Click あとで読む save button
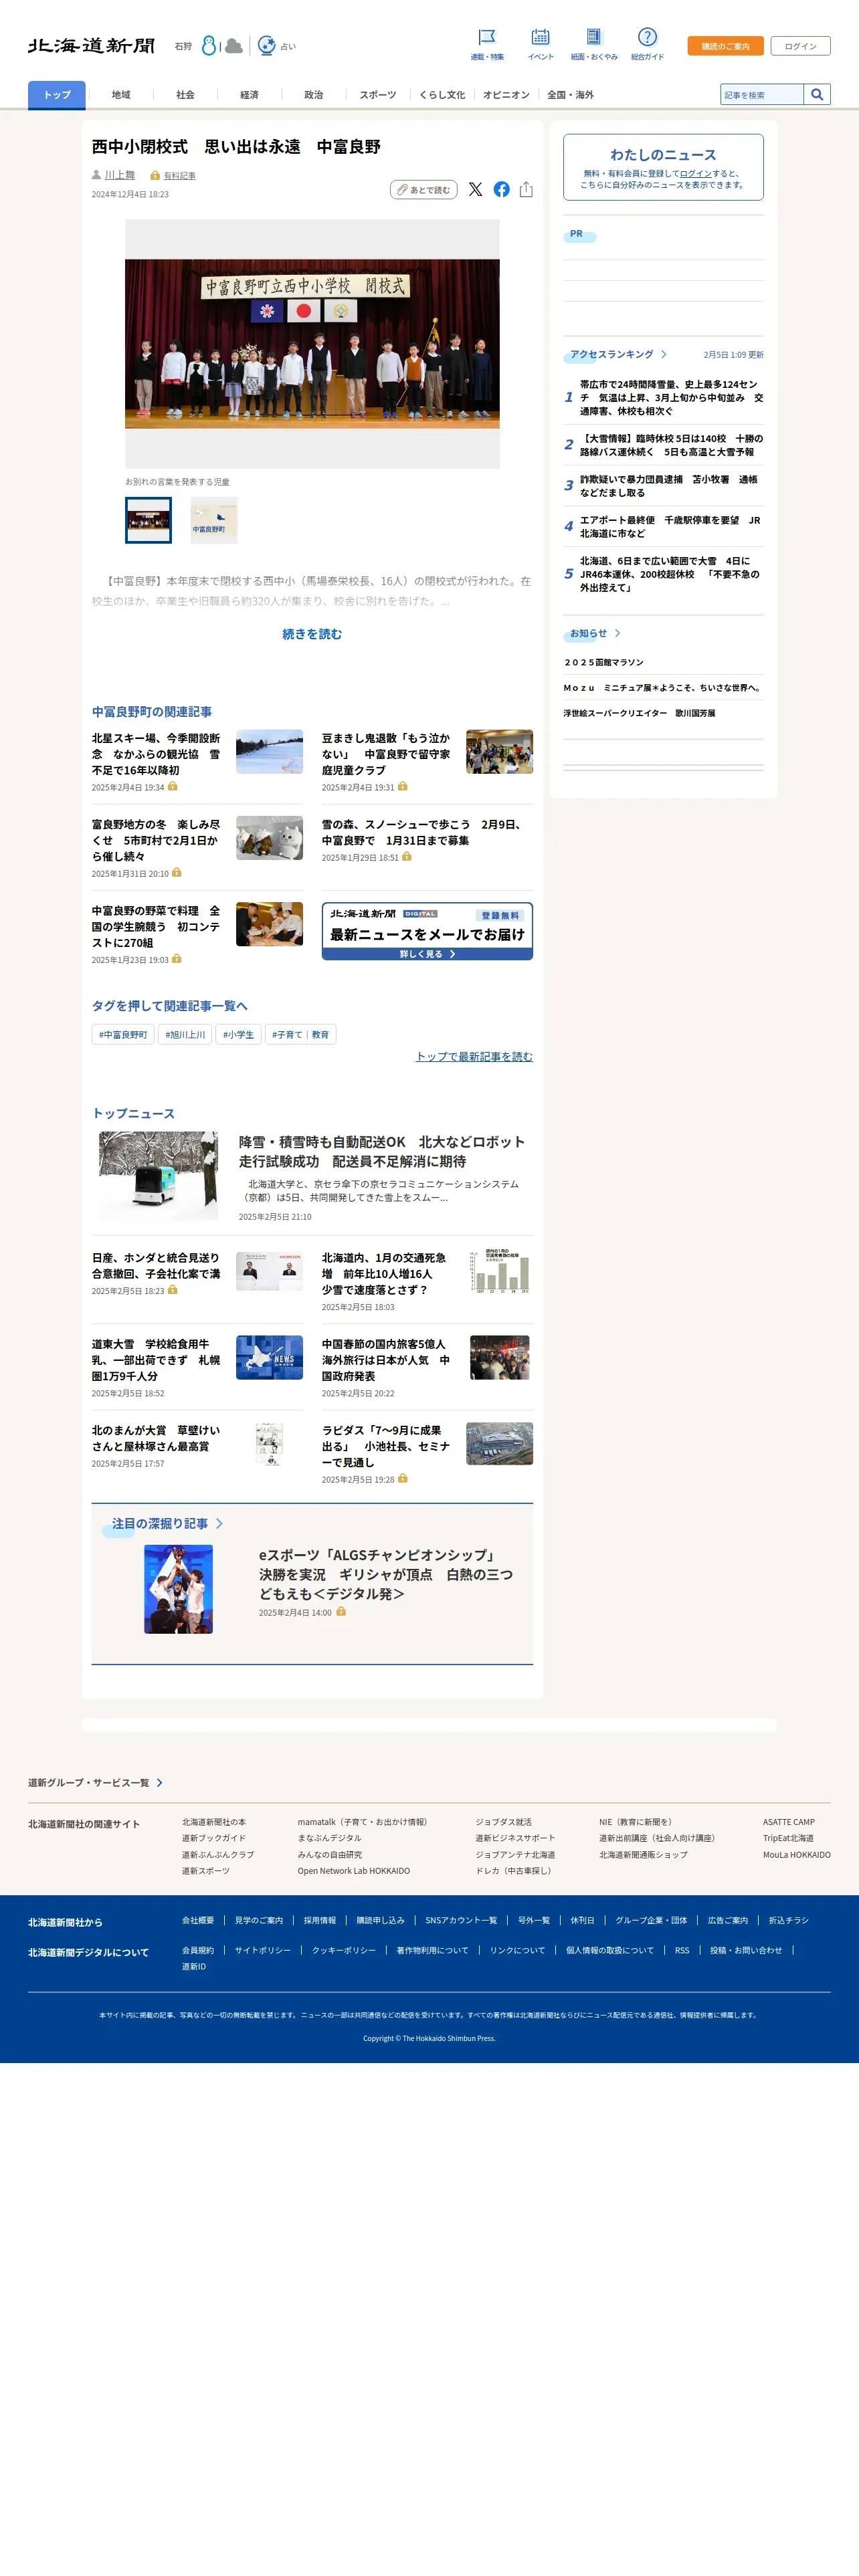Image resolution: width=859 pixels, height=2576 pixels. tap(423, 189)
